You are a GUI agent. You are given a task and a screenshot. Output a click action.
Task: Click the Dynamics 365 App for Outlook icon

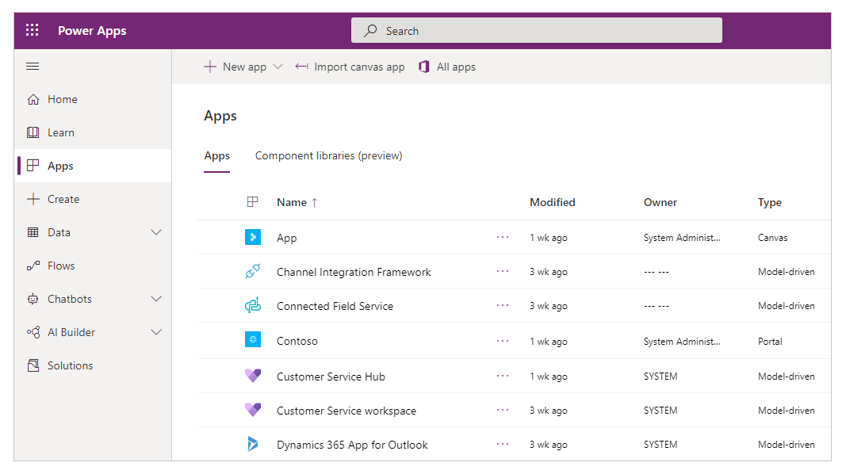252,444
